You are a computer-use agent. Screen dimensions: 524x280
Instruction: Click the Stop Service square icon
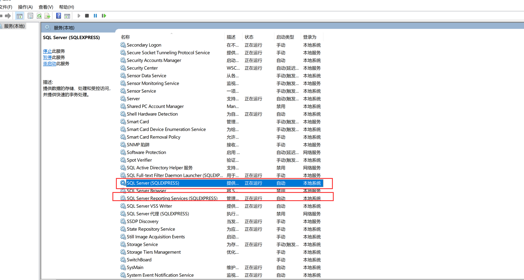point(87,16)
